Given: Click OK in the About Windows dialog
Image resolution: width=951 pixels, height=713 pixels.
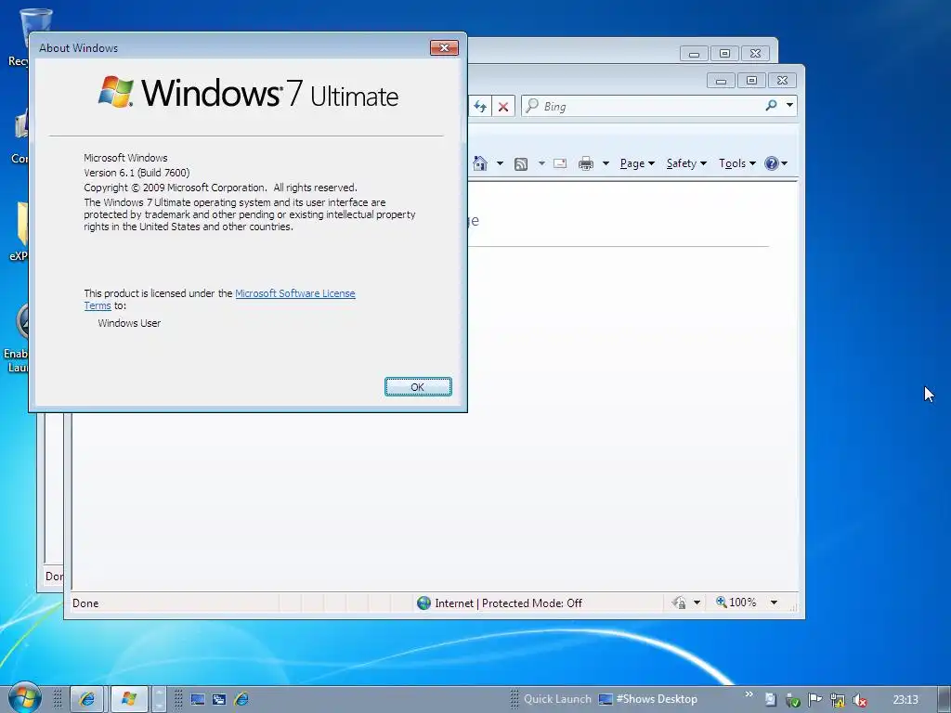Looking at the screenshot, I should (418, 387).
